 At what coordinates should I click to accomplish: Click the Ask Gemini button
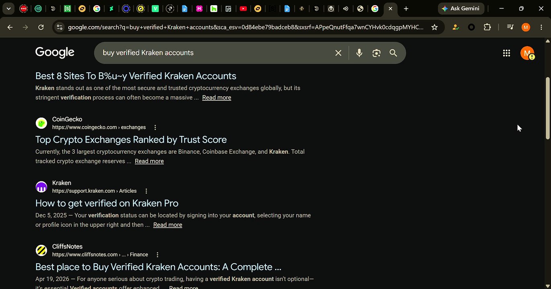click(x=461, y=8)
